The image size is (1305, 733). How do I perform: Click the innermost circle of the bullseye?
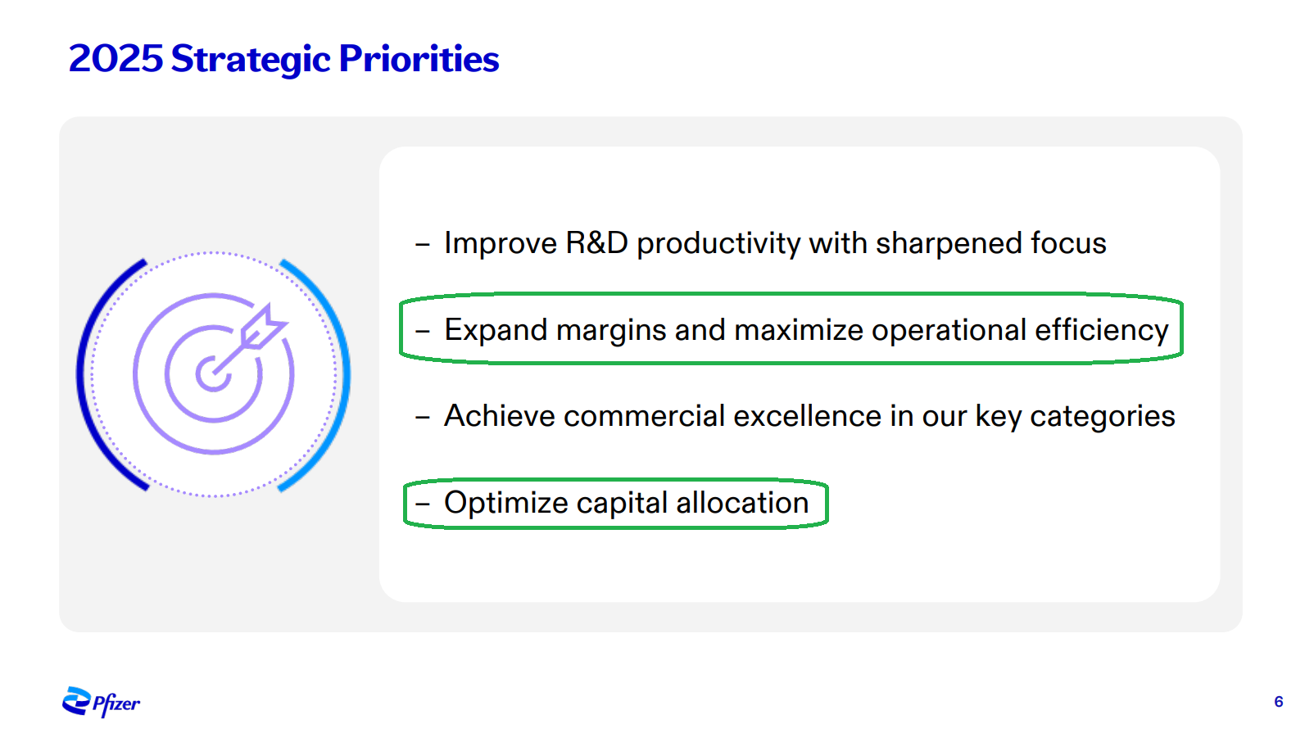point(212,375)
